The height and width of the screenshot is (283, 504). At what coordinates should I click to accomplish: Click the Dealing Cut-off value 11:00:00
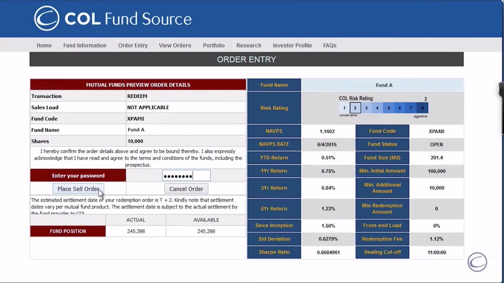tap(436, 252)
